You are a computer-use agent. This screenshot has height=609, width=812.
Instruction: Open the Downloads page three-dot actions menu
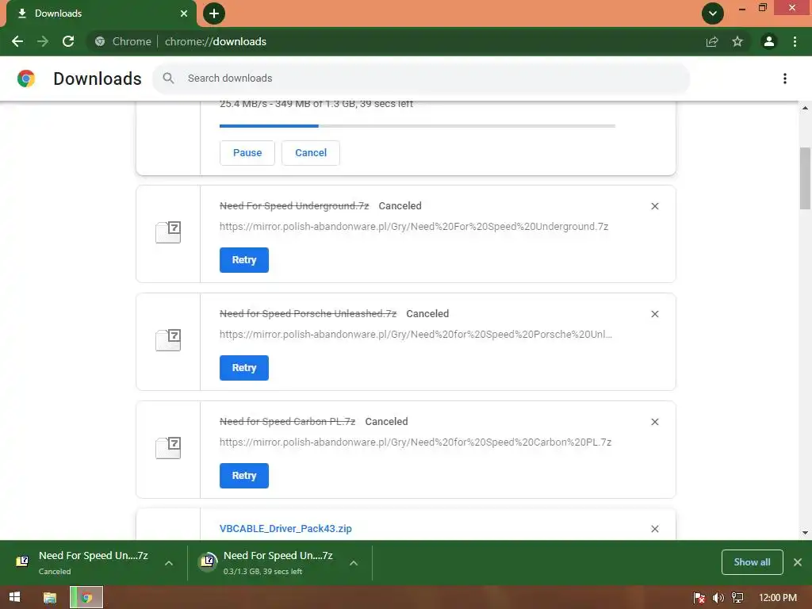[x=785, y=79]
